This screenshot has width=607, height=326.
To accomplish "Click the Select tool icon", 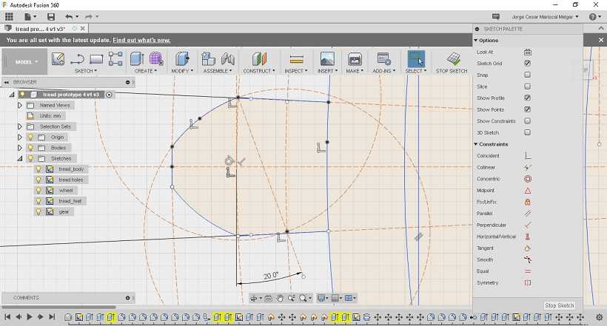I will click(x=416, y=59).
